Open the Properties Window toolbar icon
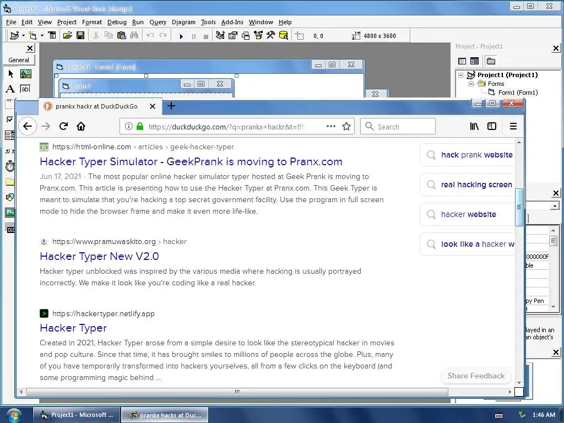 tap(233, 35)
